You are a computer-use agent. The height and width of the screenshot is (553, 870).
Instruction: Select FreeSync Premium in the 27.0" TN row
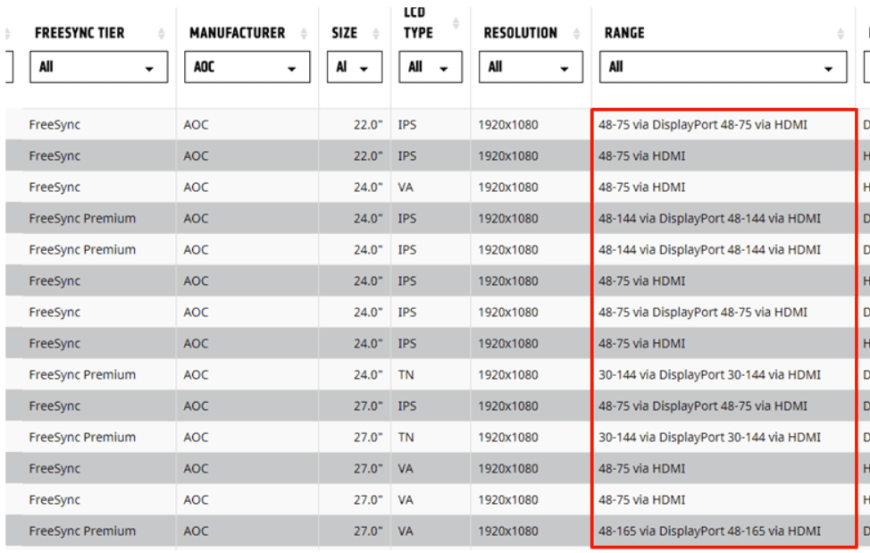(82, 437)
